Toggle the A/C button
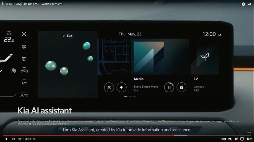 pos(24,83)
